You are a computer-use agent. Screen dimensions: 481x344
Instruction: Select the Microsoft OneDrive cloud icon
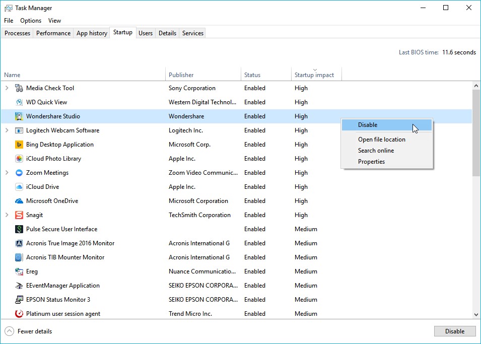[x=19, y=201]
